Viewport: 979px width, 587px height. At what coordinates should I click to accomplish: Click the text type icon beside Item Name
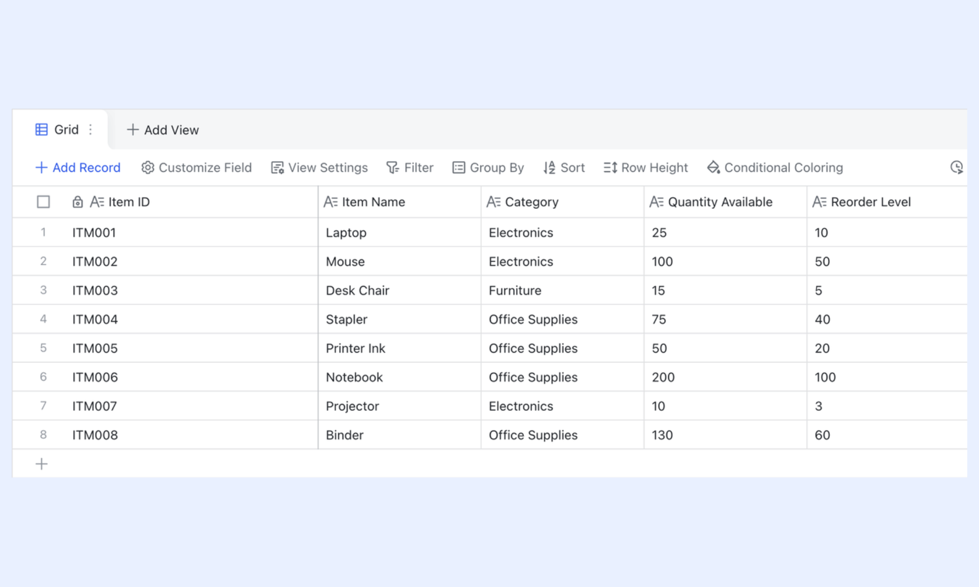[x=331, y=202]
